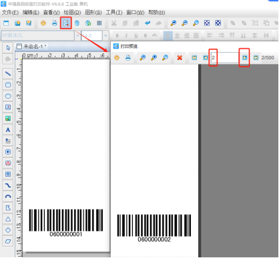This screenshot has height=258, width=279.
Task: Select the parallelogram shape tool
Action: pos(8,241)
